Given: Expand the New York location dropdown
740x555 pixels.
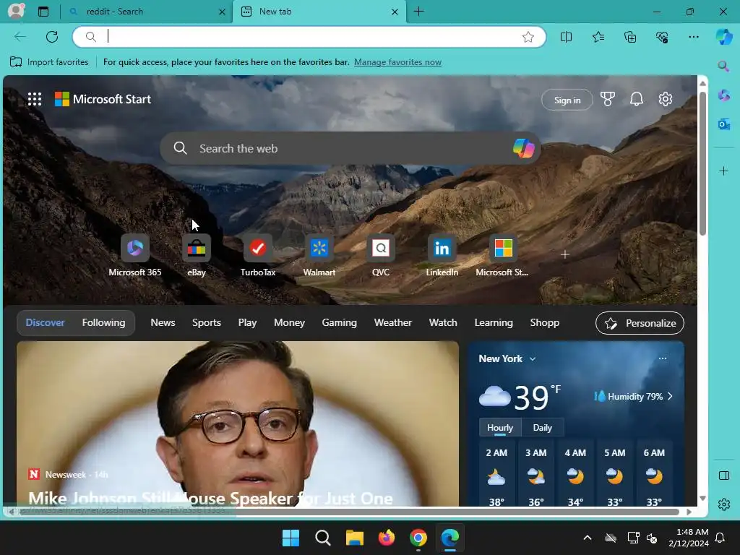Looking at the screenshot, I should pyautogui.click(x=533, y=358).
